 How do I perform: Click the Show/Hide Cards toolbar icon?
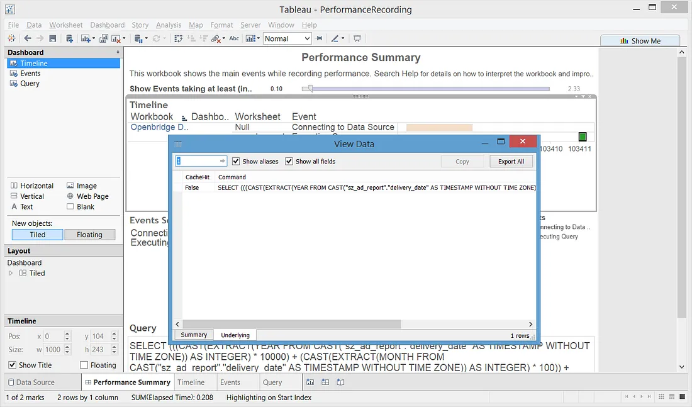tap(250, 39)
